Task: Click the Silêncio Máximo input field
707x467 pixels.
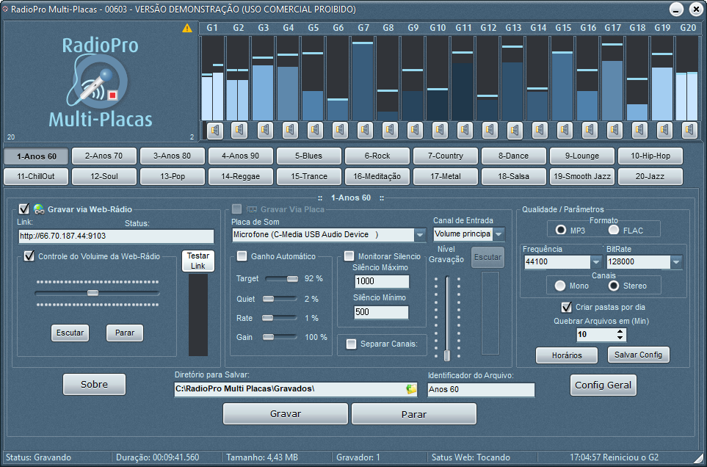Action: pos(382,281)
